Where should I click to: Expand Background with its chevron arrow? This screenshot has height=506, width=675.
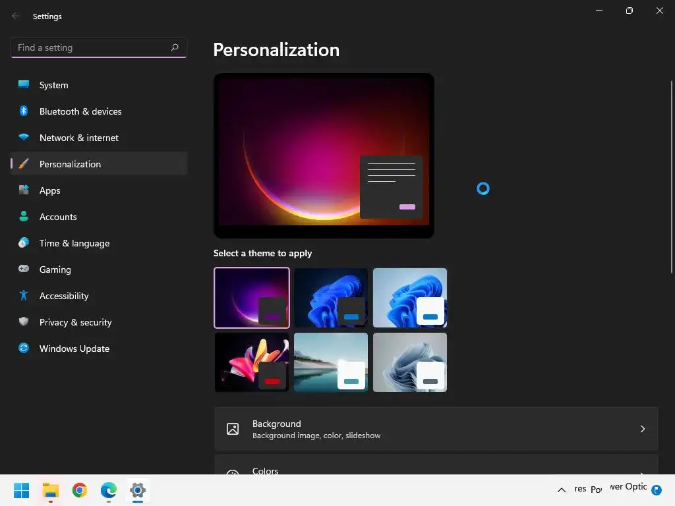(x=642, y=428)
